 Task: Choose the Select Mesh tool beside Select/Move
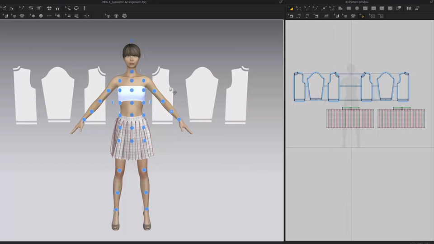coord(12,8)
